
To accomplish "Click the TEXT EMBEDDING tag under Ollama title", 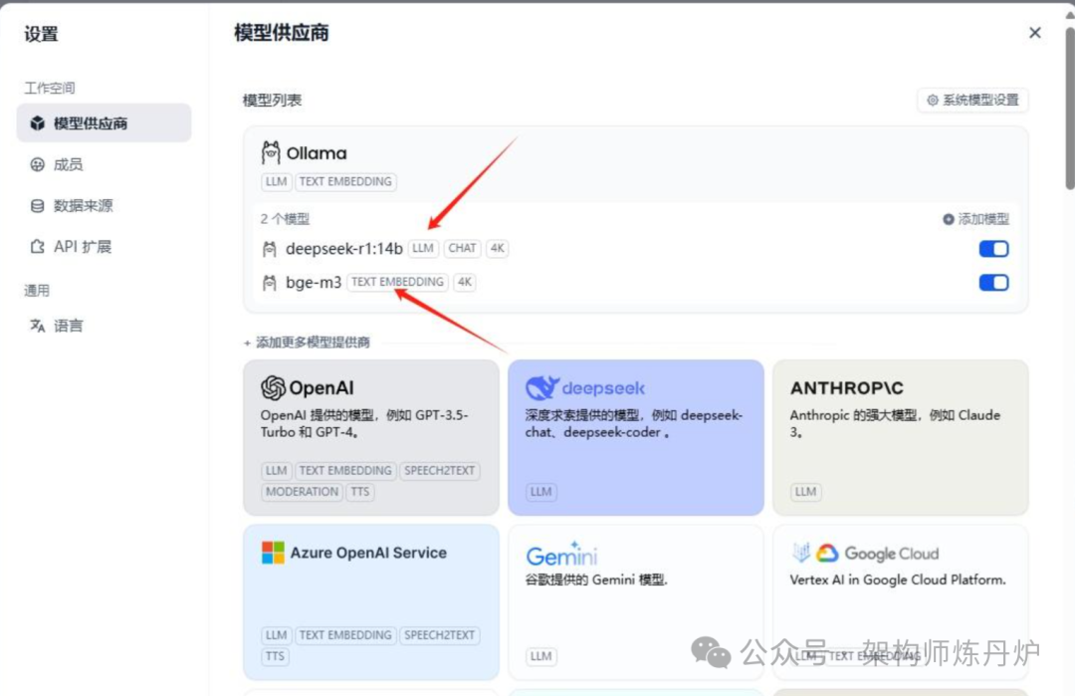I will (x=345, y=181).
